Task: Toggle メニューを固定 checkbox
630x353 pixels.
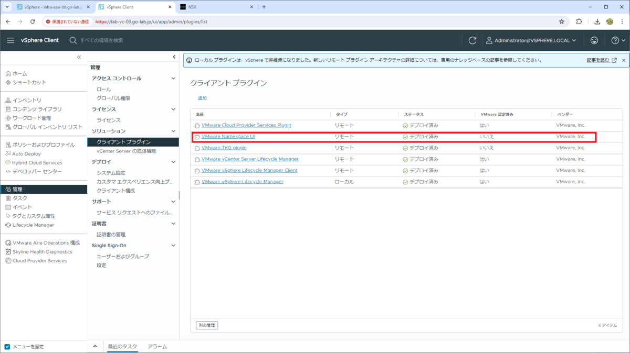Action: (x=7, y=347)
